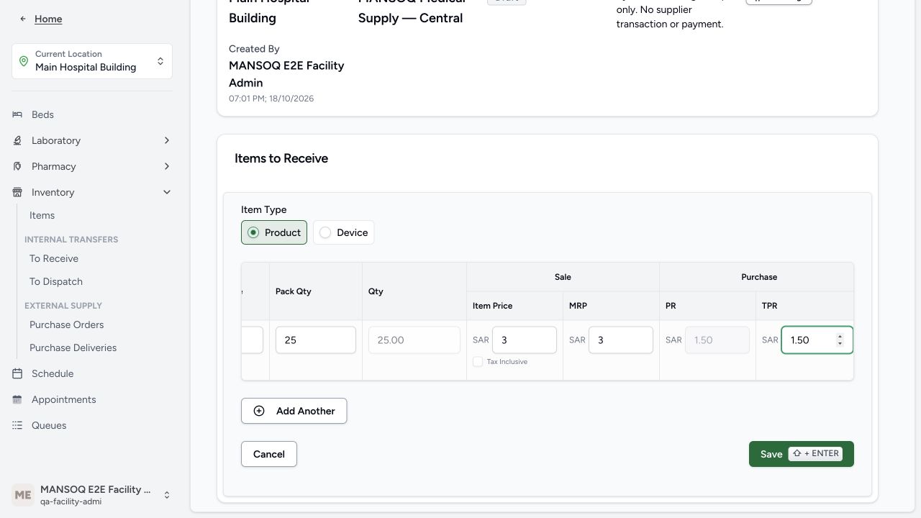The height and width of the screenshot is (518, 921).
Task: Click the Queues list icon
Action: tap(17, 425)
